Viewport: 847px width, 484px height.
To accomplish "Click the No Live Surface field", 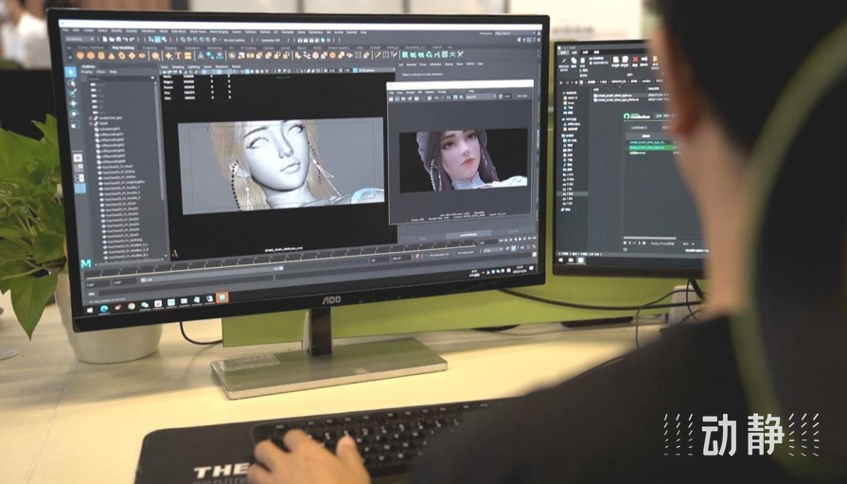I will tap(235, 41).
